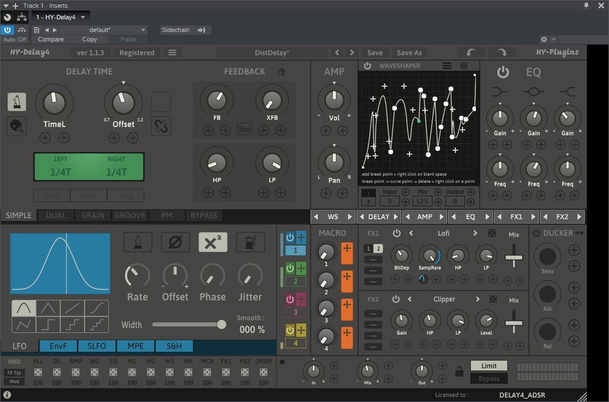Click the lock icon near Limit
The image size is (609, 402).
pyautogui.click(x=459, y=371)
